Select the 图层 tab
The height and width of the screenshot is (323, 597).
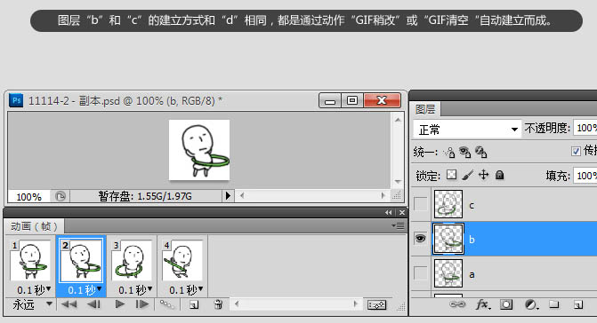pos(425,109)
